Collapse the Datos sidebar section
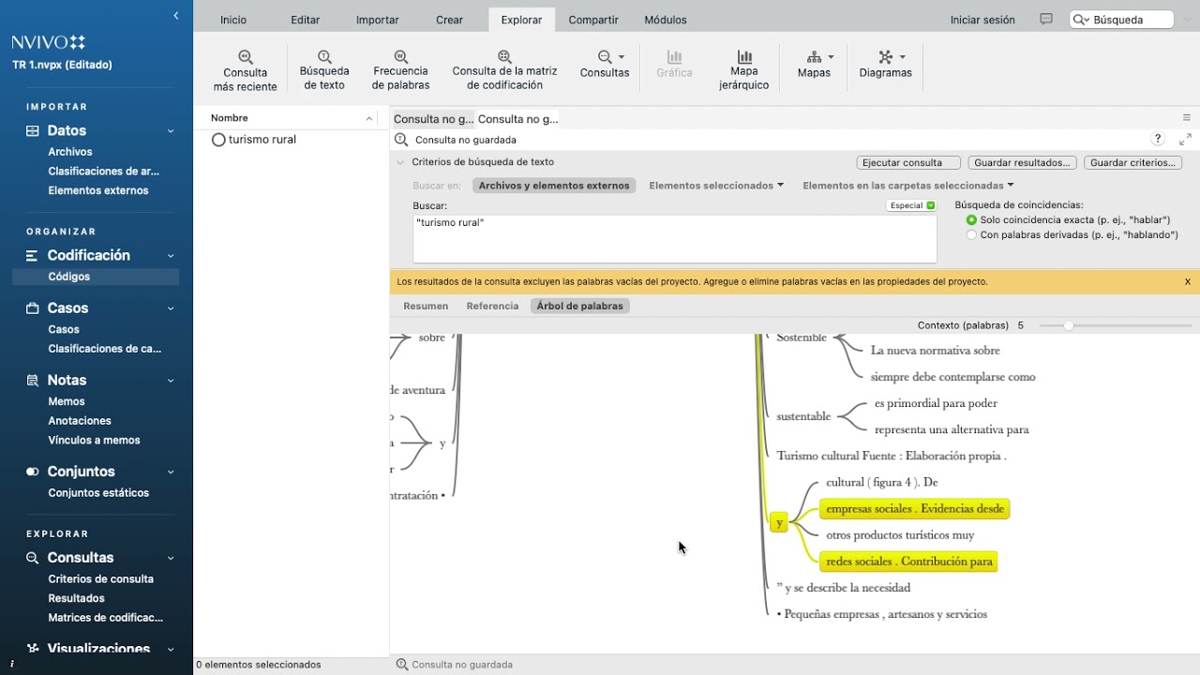This screenshot has height=675, width=1200. pos(171,131)
